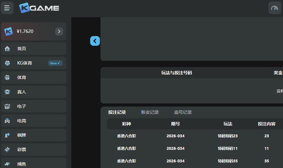Open the 真人 sidebar item
The image size is (283, 168).
[34, 92]
